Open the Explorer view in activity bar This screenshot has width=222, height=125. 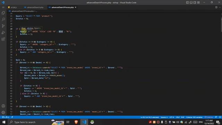pos(3,13)
